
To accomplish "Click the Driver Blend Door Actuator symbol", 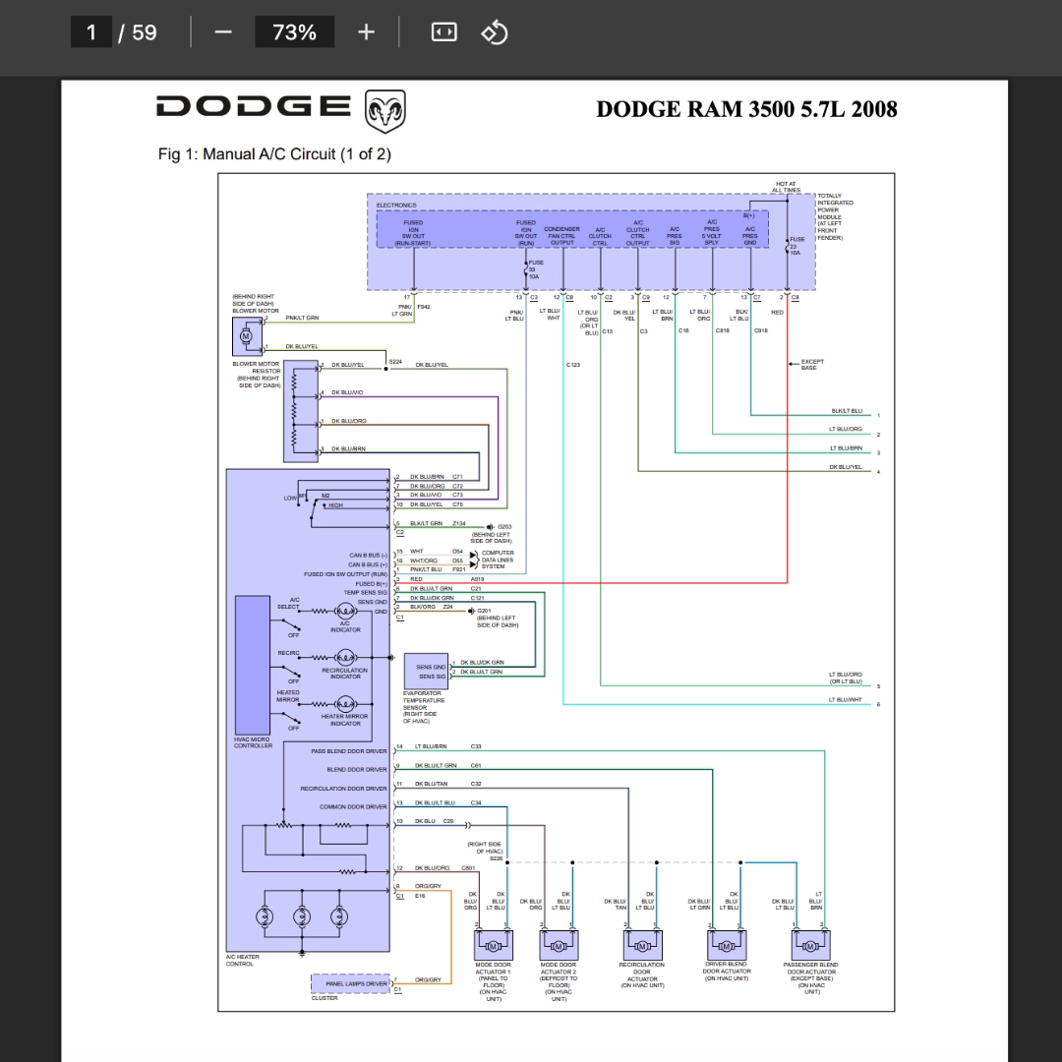I will 727,945.
